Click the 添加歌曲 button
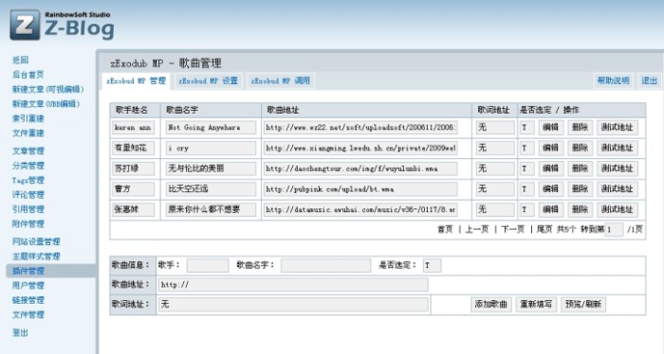Screen dimensions: 664x354 (491, 304)
